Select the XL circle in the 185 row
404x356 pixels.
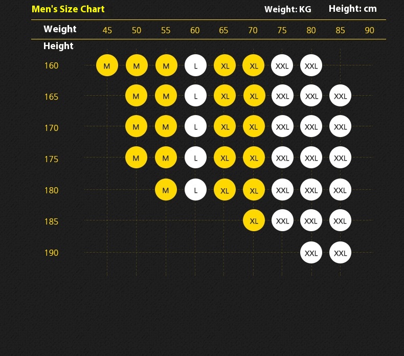click(x=254, y=221)
